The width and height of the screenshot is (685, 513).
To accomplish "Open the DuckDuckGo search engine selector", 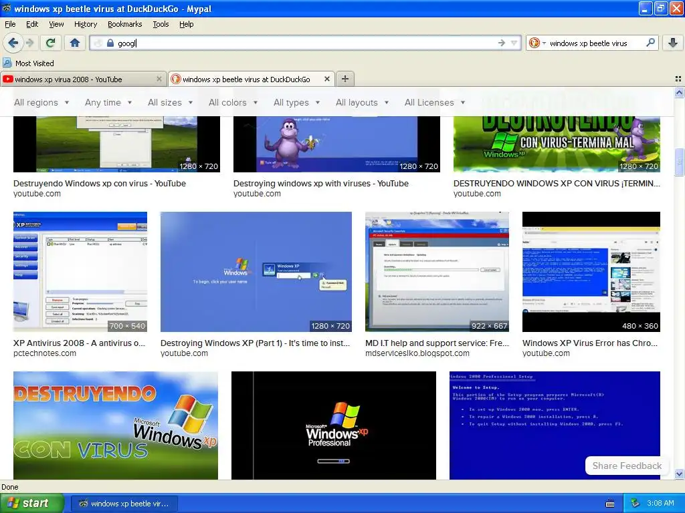I will click(x=537, y=43).
